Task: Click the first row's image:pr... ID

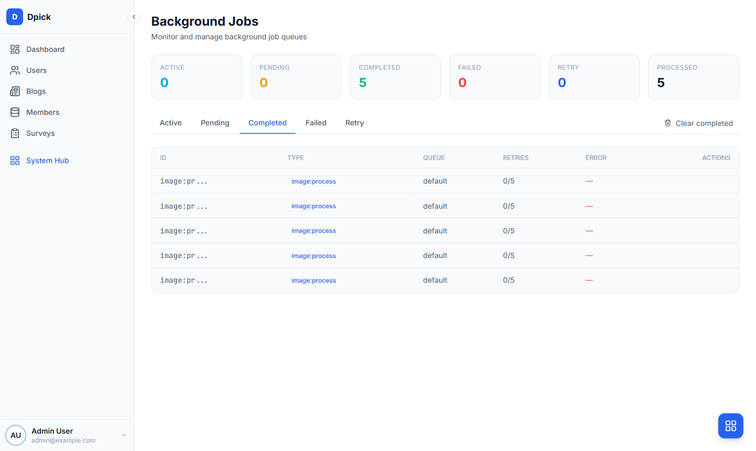Action: (184, 181)
